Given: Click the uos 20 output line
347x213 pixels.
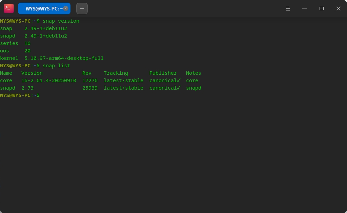Looking at the screenshot, I should [15, 51].
